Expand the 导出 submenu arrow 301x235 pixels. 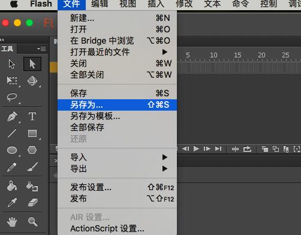165,169
